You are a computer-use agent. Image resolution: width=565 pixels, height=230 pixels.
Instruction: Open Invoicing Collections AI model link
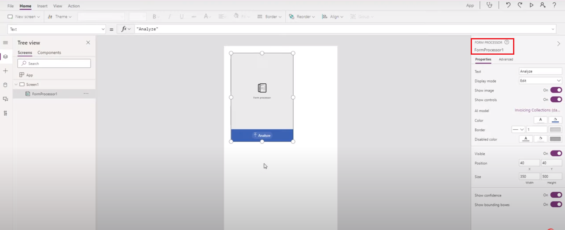point(538,110)
